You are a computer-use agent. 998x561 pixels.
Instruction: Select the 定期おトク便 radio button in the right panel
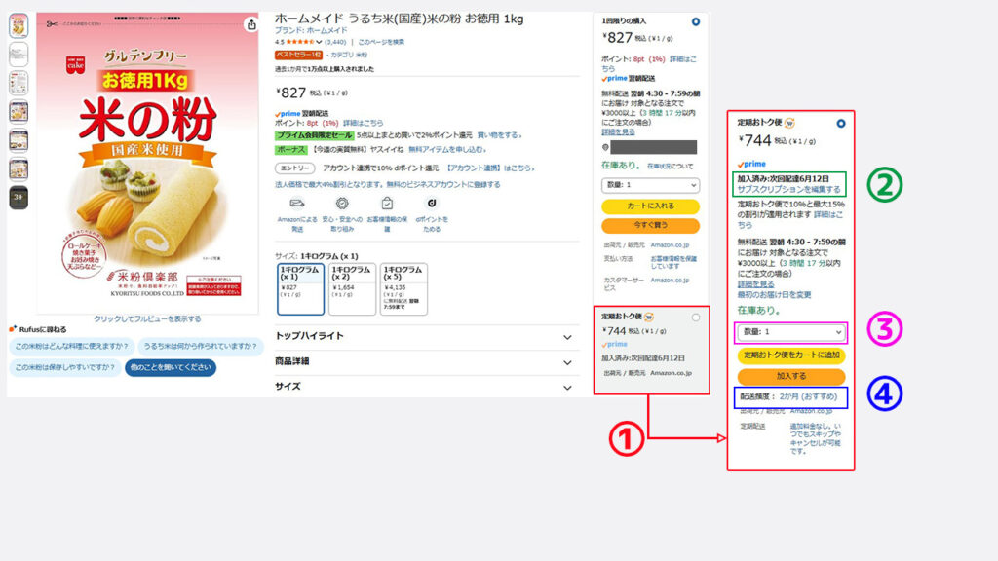(842, 124)
